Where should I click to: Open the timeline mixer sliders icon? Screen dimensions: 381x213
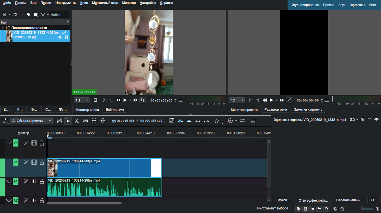click(x=242, y=121)
